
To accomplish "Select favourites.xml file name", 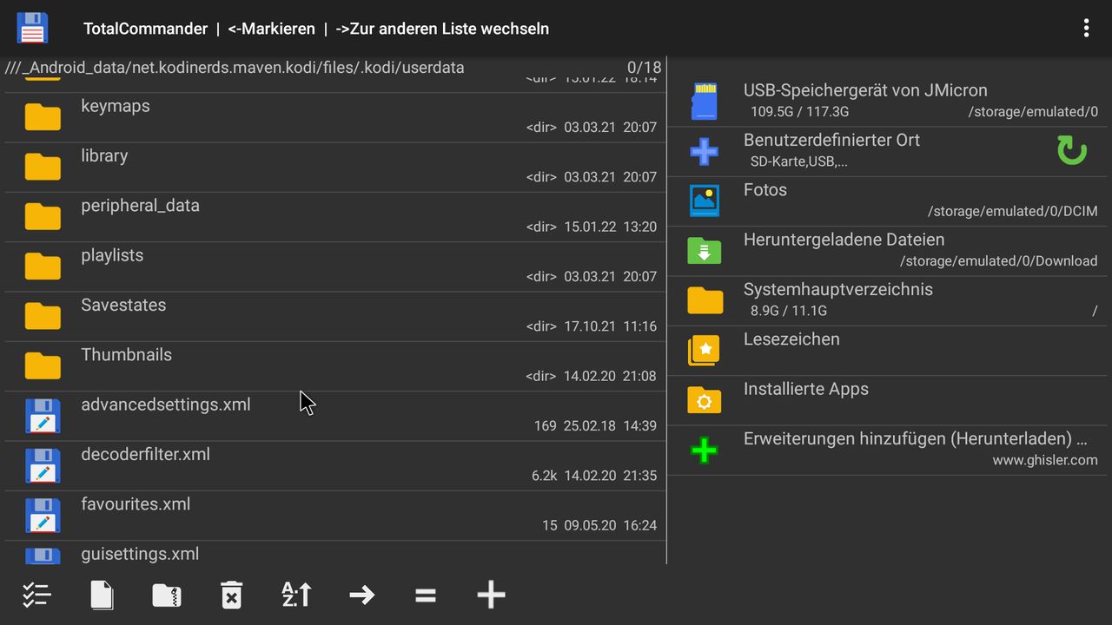I will pyautogui.click(x=136, y=503).
